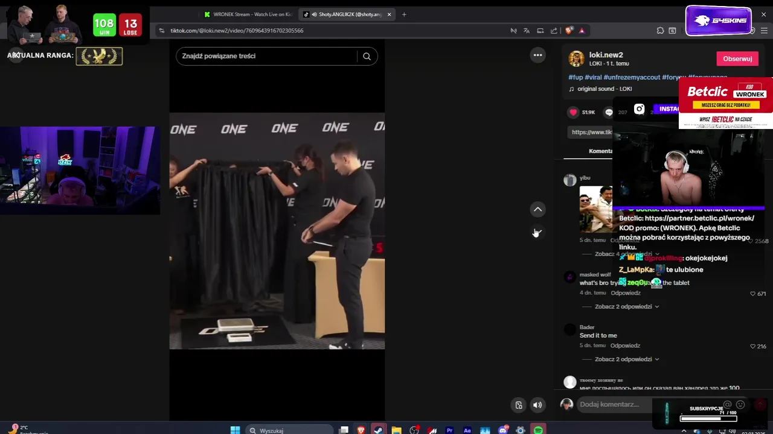Click the Settings gear on taskbar
This screenshot has width=773, height=434.
520,430
